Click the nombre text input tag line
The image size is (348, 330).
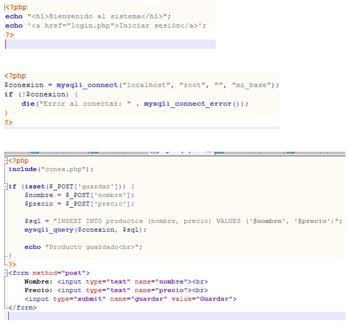[115, 281]
